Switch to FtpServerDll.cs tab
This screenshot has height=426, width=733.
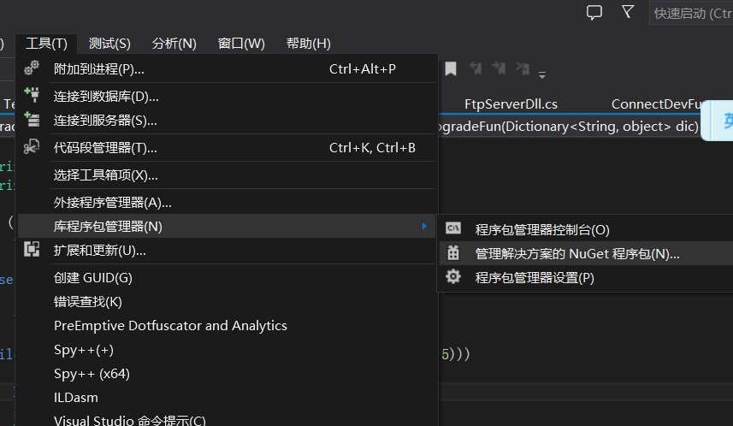tap(511, 104)
